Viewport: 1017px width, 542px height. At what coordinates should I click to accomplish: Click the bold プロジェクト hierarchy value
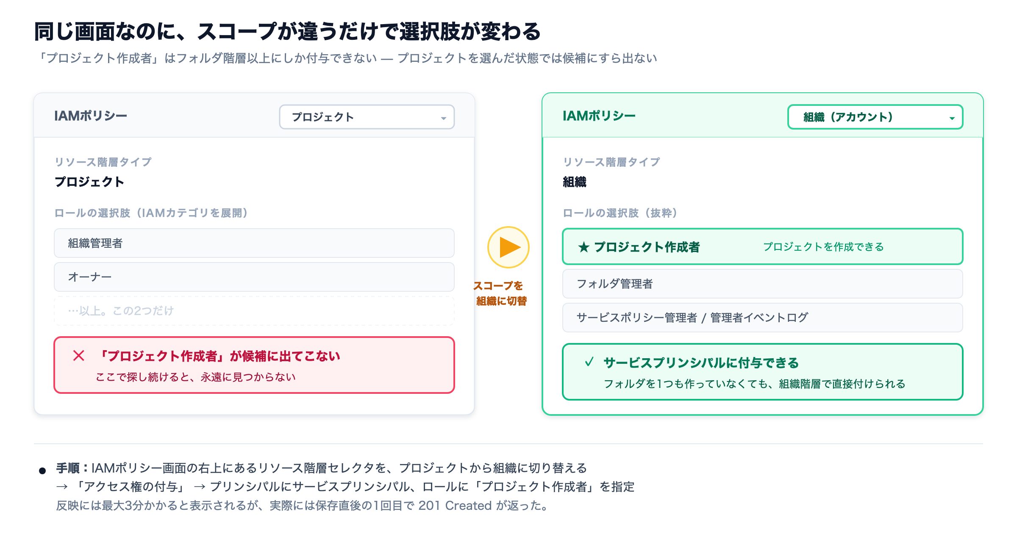[89, 182]
